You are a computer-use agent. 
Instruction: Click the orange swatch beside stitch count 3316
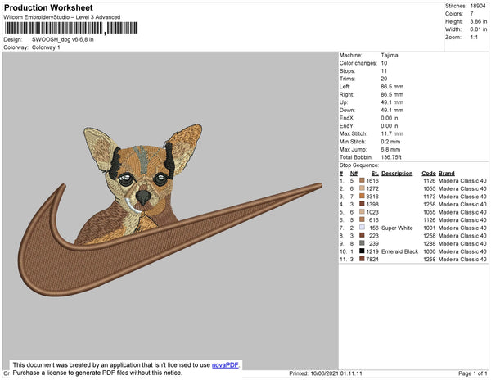pos(362,196)
